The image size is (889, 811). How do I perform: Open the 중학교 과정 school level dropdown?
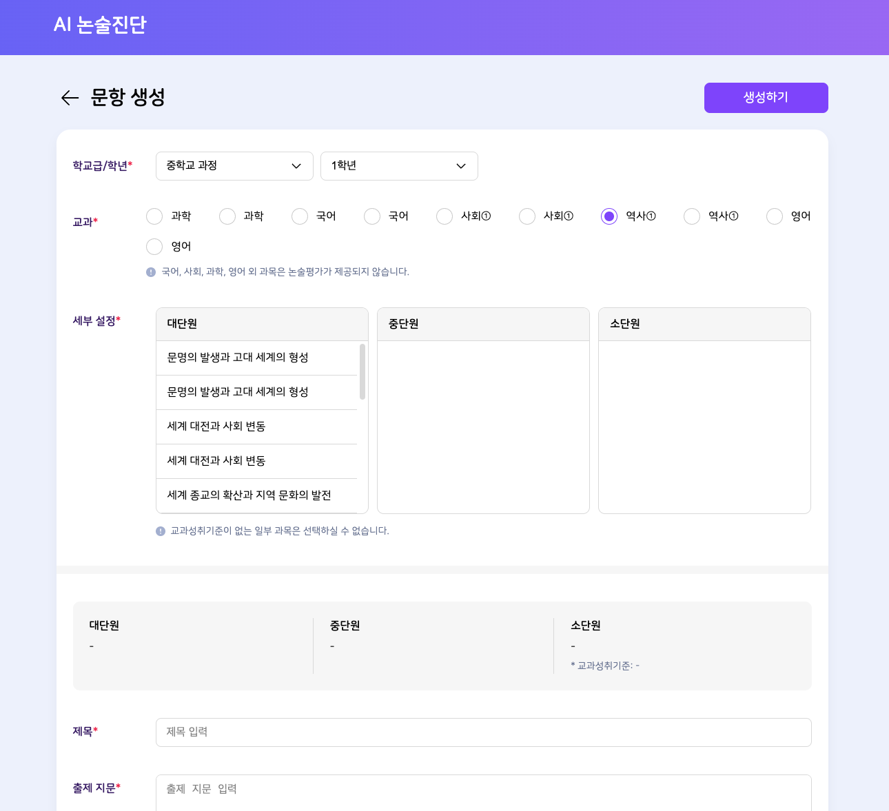(x=234, y=166)
